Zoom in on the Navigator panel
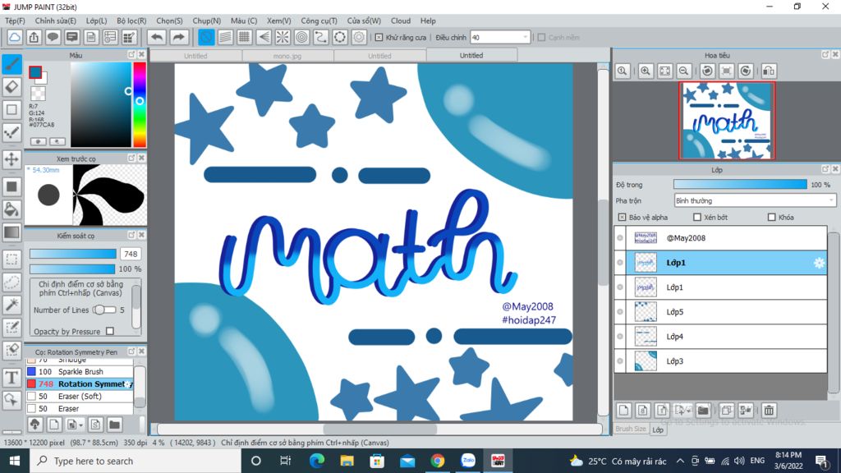 click(646, 71)
